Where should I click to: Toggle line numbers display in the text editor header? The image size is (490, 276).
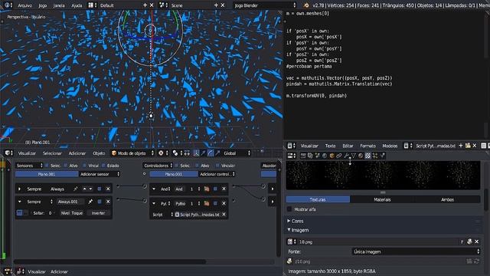tap(483, 146)
